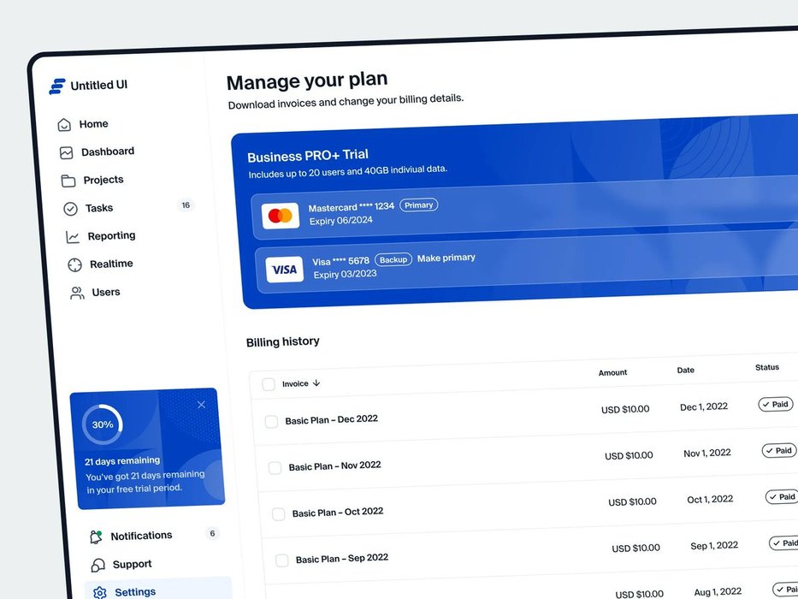798x599 pixels.
Task: Click USD $10.00 amount for Dec 2022
Action: point(625,409)
